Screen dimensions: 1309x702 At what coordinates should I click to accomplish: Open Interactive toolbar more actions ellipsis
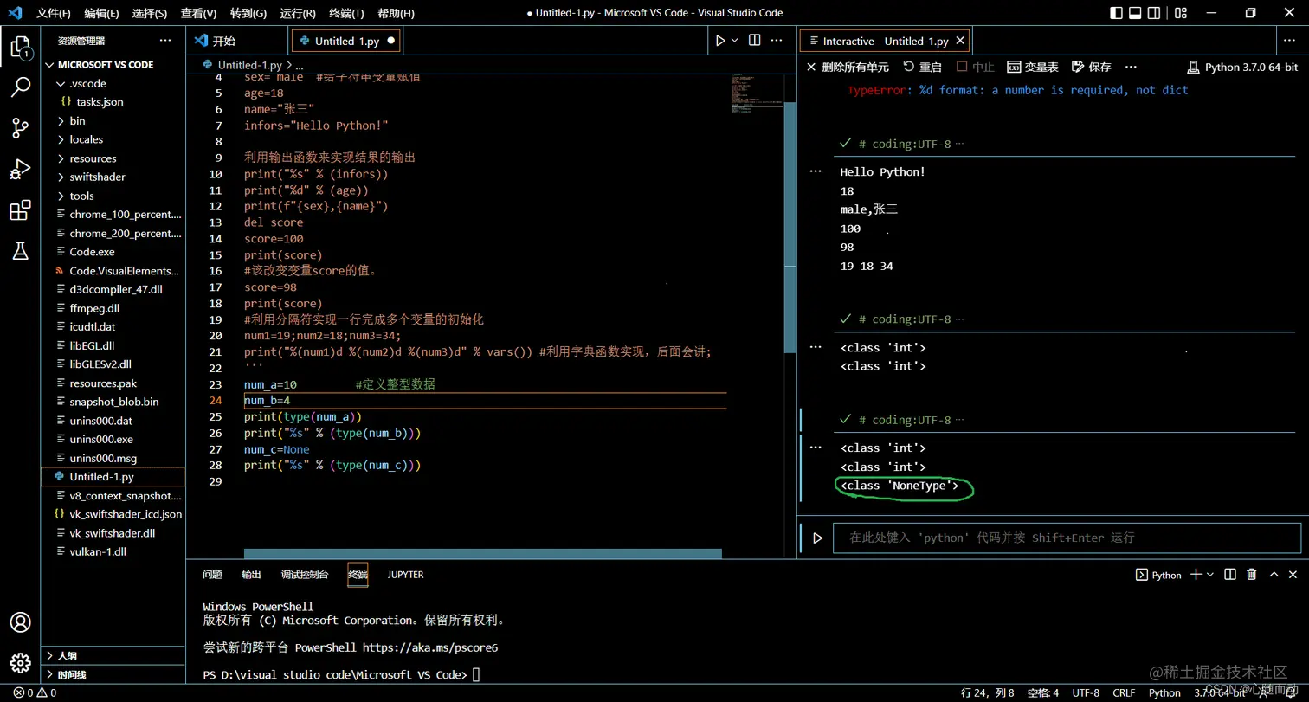pos(1130,67)
